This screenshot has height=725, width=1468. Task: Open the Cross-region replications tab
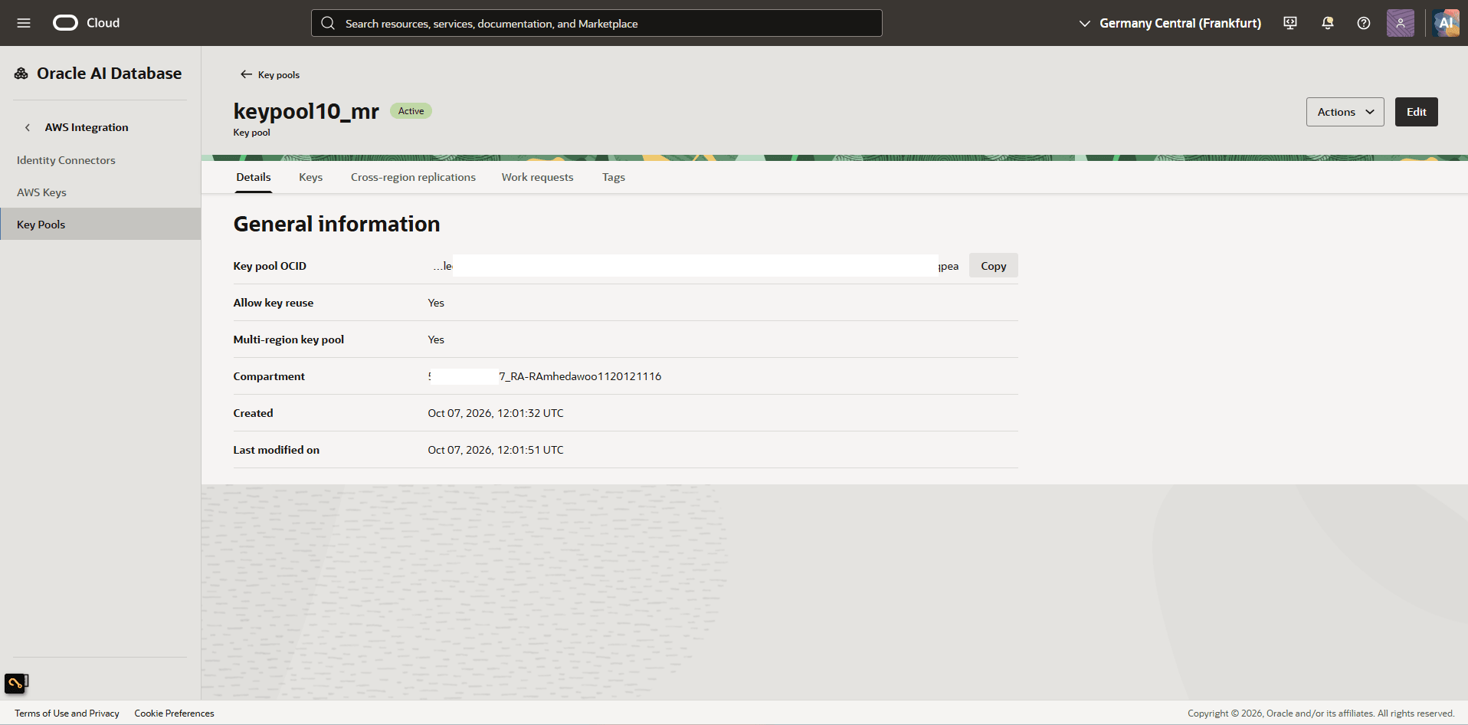(x=413, y=177)
